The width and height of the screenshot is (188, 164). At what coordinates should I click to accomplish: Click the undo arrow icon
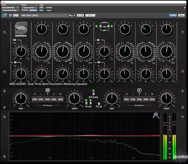70,15
